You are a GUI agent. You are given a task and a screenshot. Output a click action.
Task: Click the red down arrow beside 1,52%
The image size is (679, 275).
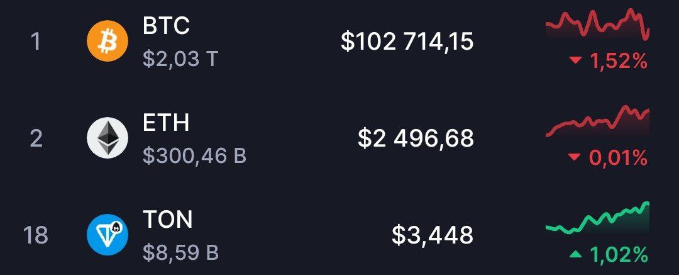coord(575,62)
